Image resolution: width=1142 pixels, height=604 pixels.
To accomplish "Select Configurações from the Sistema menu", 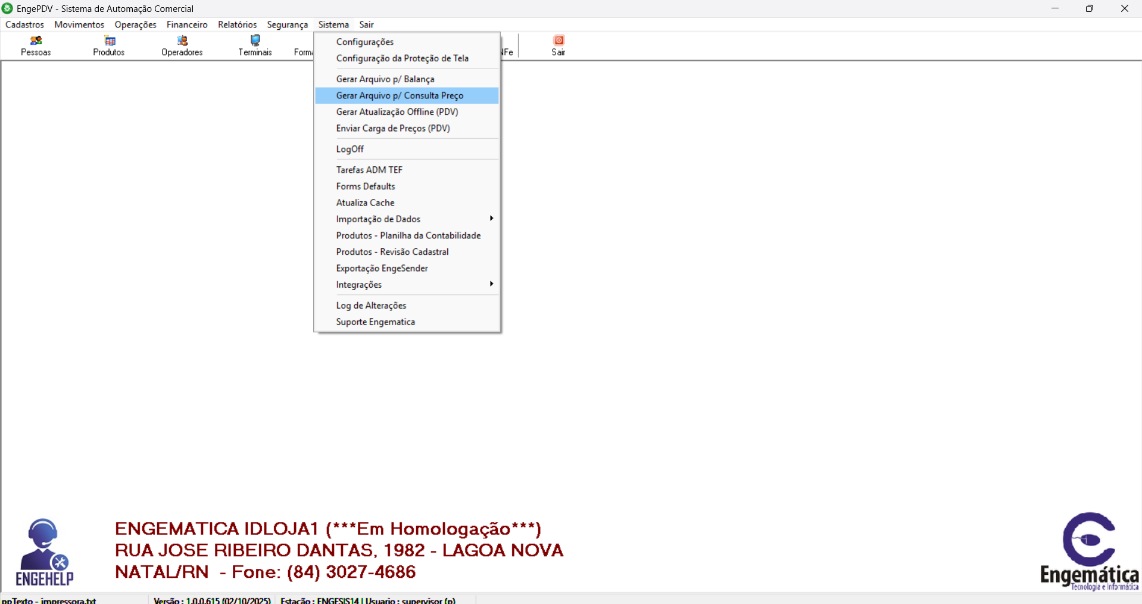I will 365,42.
